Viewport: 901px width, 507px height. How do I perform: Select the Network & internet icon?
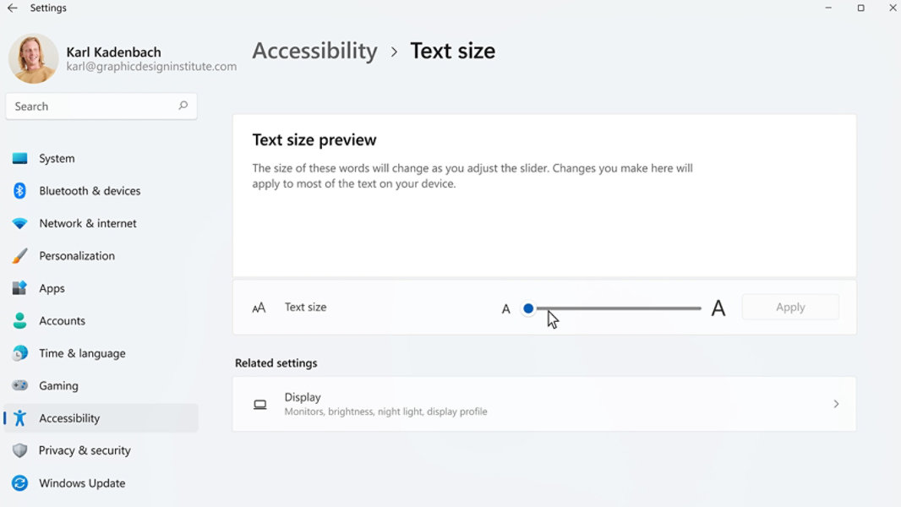(20, 223)
